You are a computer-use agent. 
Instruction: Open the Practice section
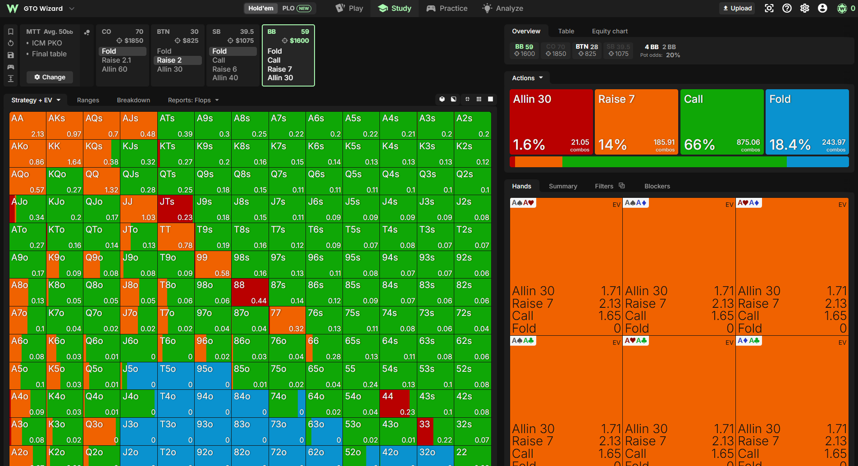pos(447,8)
